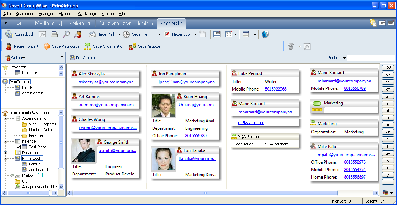Open the Suchen dropdown arrow
Image resolution: width=397 pixels, height=205 pixels.
pyautogui.click(x=344, y=58)
